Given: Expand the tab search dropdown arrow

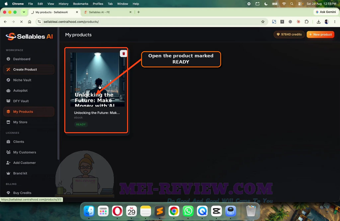Looking at the screenshot, I should 24,12.
